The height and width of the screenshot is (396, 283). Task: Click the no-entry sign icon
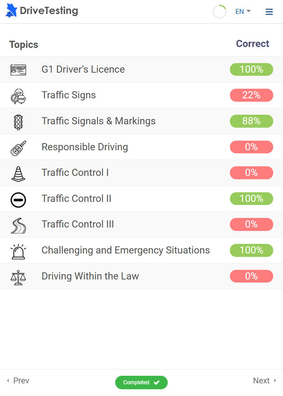tap(18, 199)
